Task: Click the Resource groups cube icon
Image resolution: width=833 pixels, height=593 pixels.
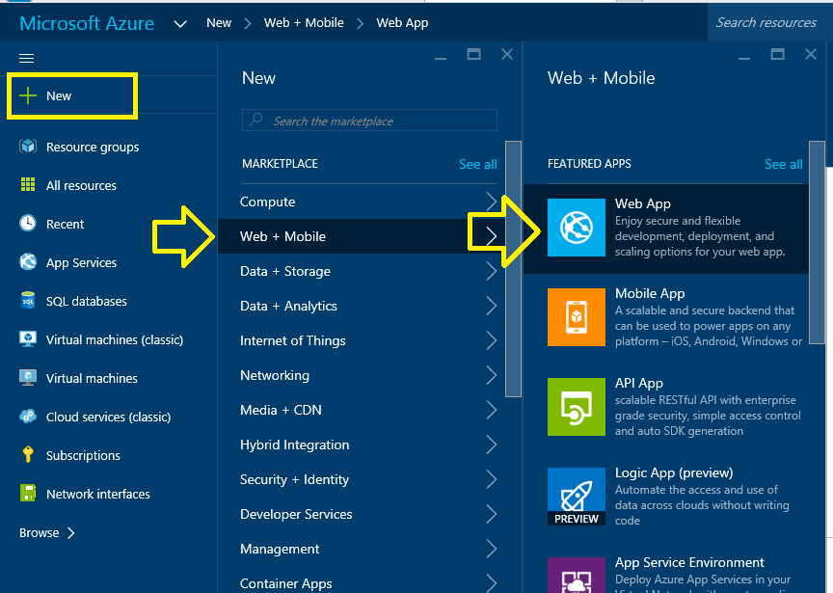Action: tap(28, 147)
